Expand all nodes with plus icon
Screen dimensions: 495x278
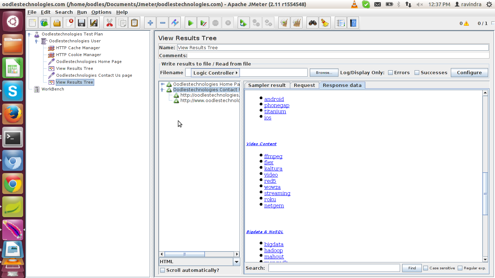click(x=150, y=23)
